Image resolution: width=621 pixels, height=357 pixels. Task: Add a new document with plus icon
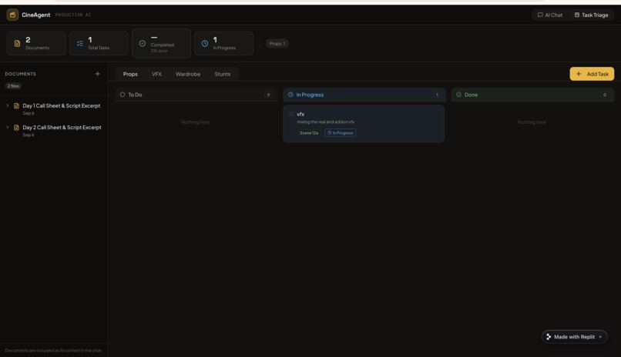97,74
